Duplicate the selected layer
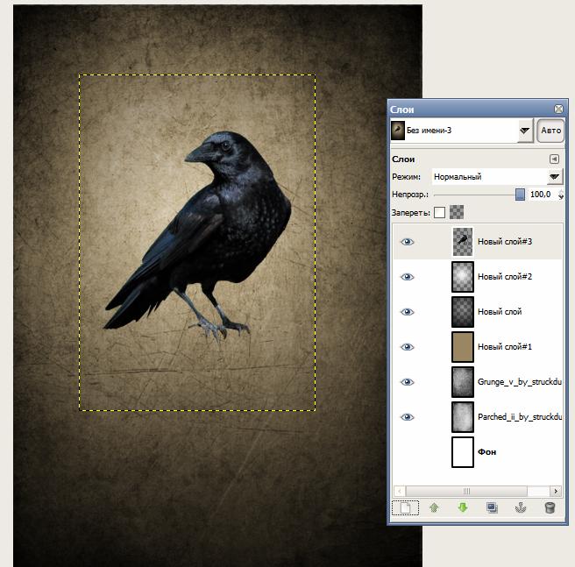The width and height of the screenshot is (575, 567). (492, 508)
